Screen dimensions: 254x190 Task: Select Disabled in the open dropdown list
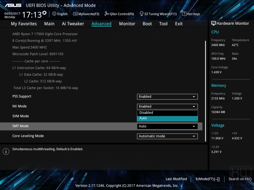167,113
